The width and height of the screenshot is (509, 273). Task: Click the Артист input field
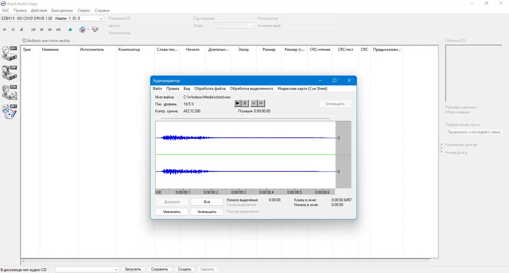(164, 26)
